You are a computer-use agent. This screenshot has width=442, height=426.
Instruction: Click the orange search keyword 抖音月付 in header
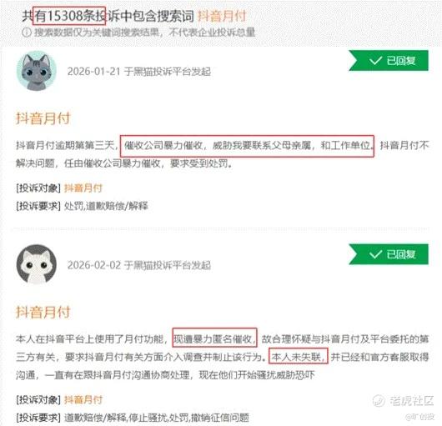[x=222, y=16]
